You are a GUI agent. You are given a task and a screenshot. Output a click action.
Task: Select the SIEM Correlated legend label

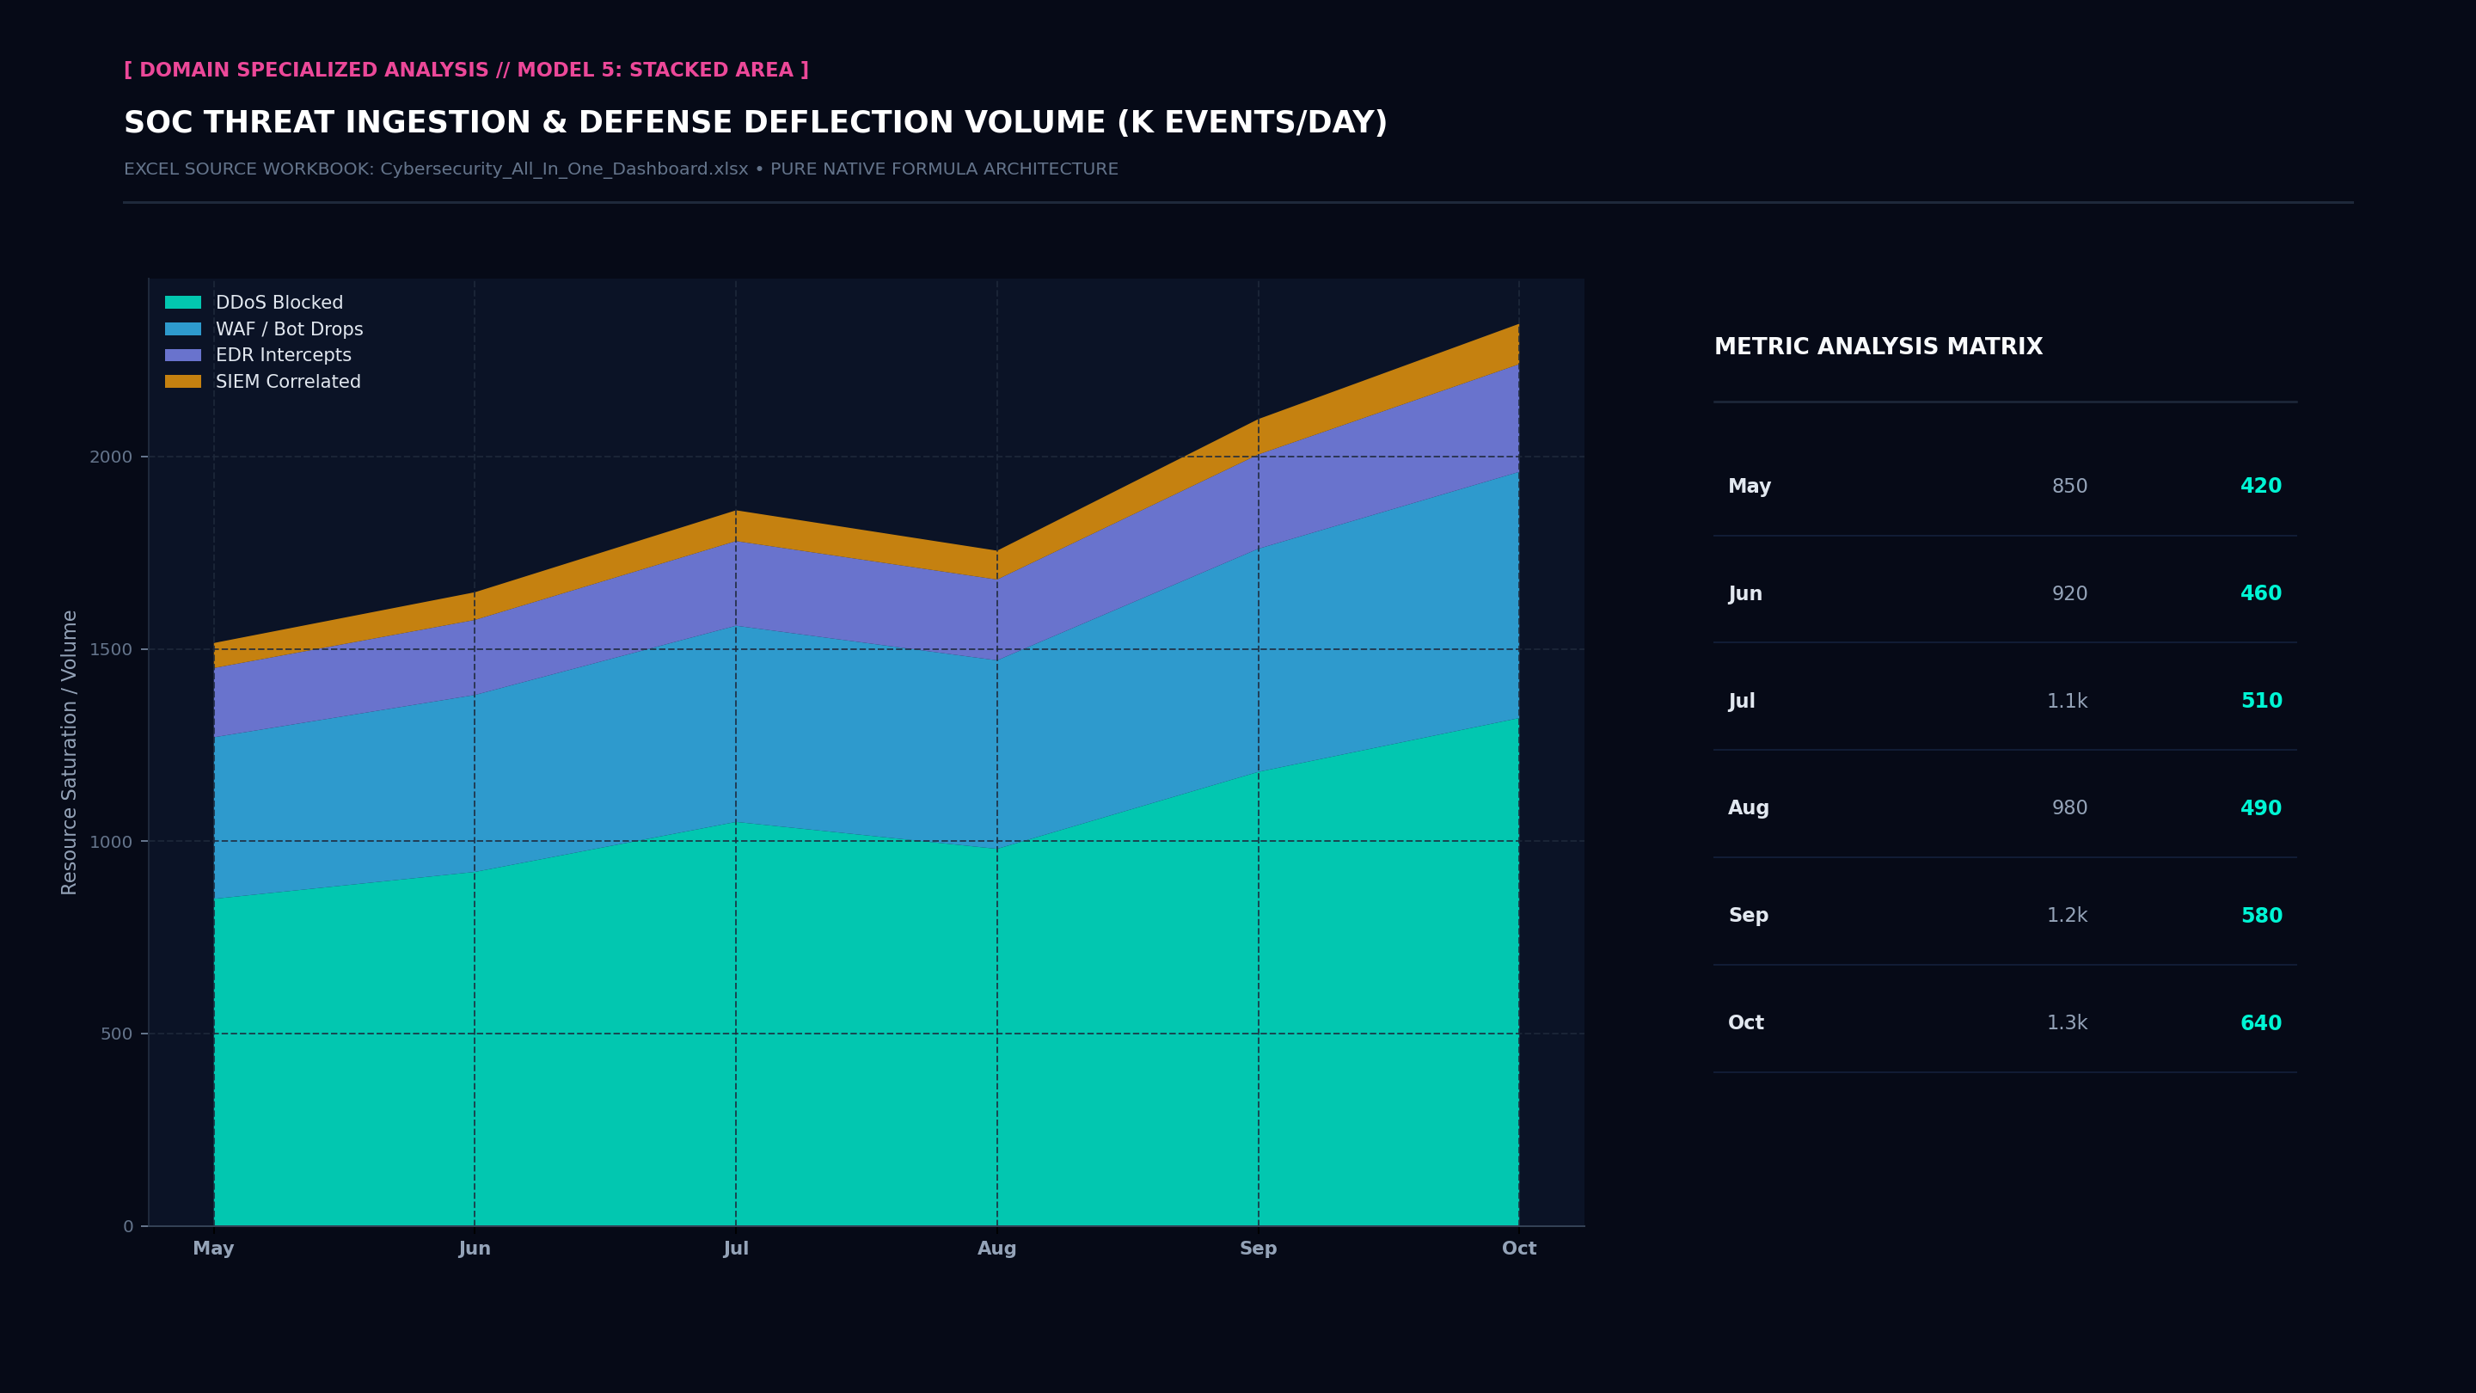coord(288,382)
